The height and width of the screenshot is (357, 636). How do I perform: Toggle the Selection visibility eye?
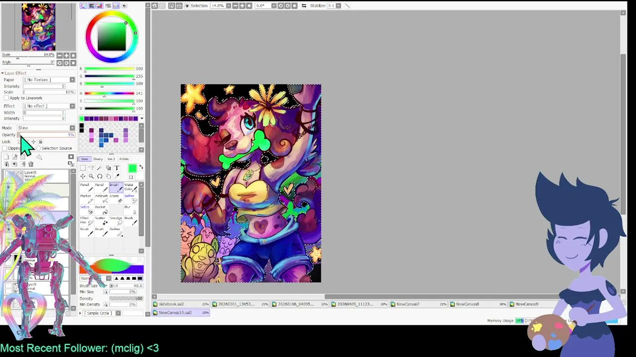[x=187, y=5]
